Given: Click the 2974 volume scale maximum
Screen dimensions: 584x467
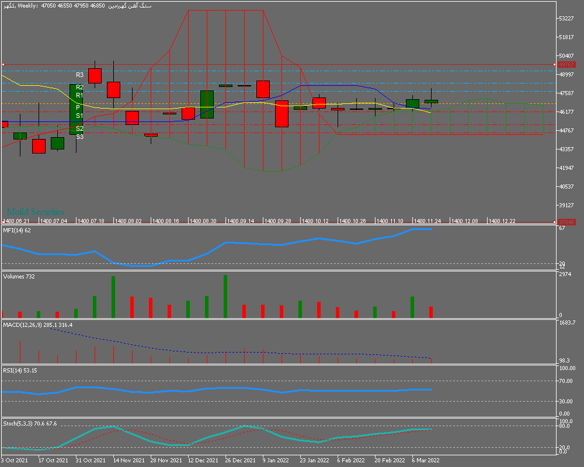Looking at the screenshot, I should (x=565, y=274).
